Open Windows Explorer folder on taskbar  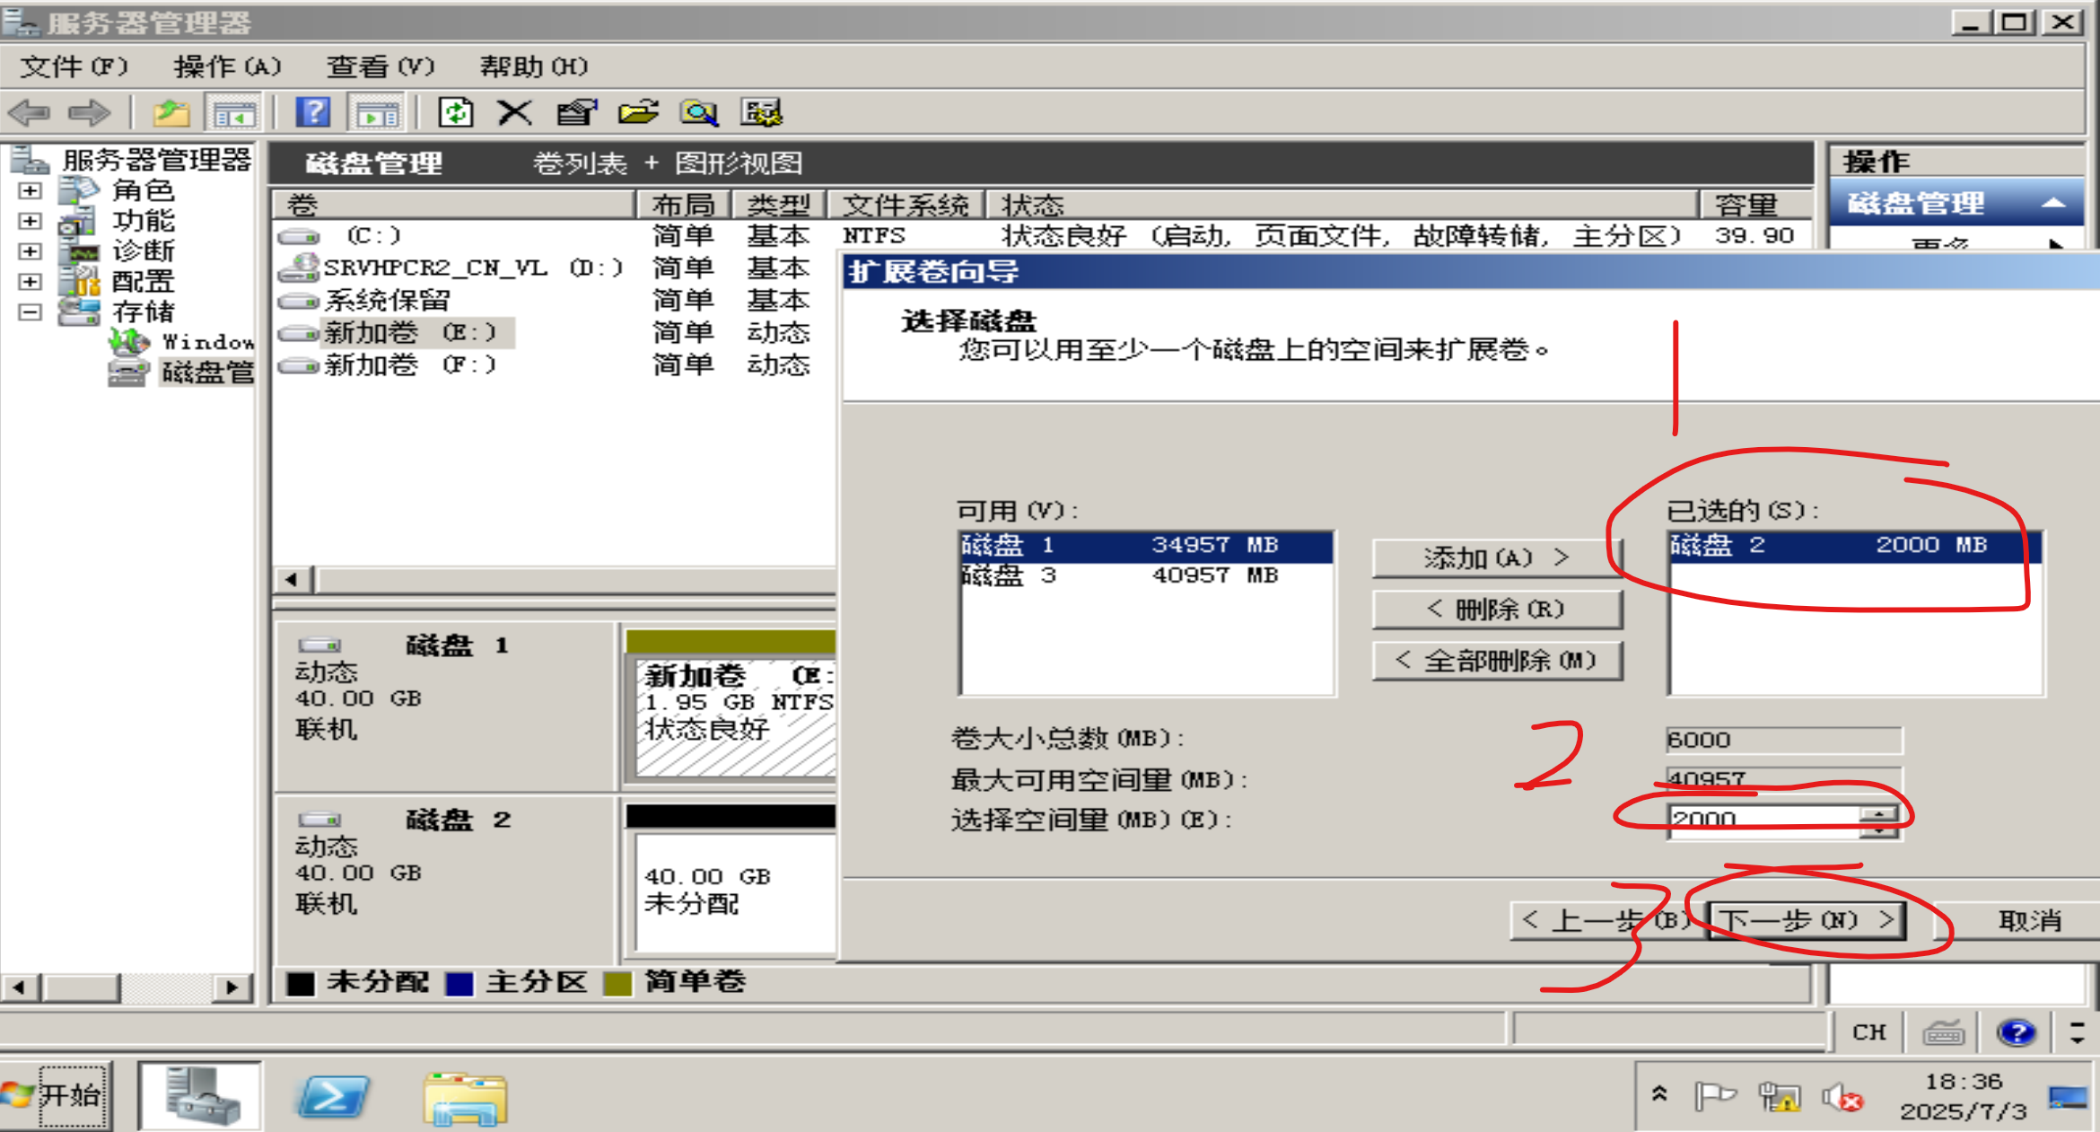[465, 1099]
